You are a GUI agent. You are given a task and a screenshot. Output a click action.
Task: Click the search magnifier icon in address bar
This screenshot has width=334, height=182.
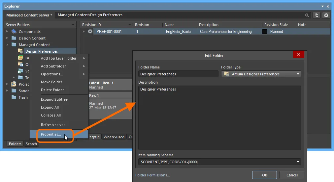(307, 15)
